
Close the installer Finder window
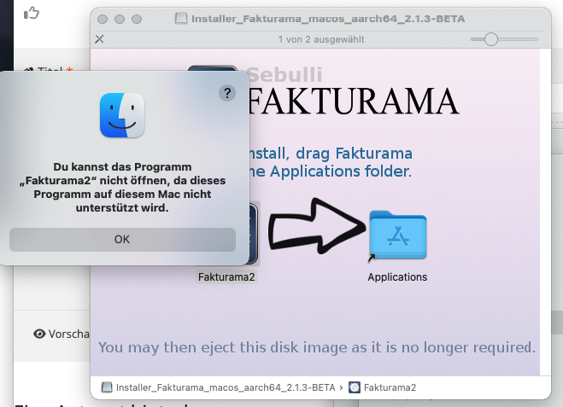click(103, 19)
